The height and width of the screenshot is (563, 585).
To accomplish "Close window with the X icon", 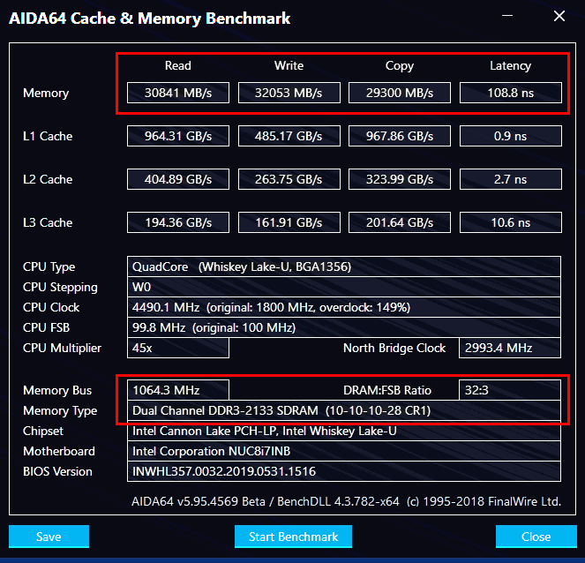I will click(559, 16).
